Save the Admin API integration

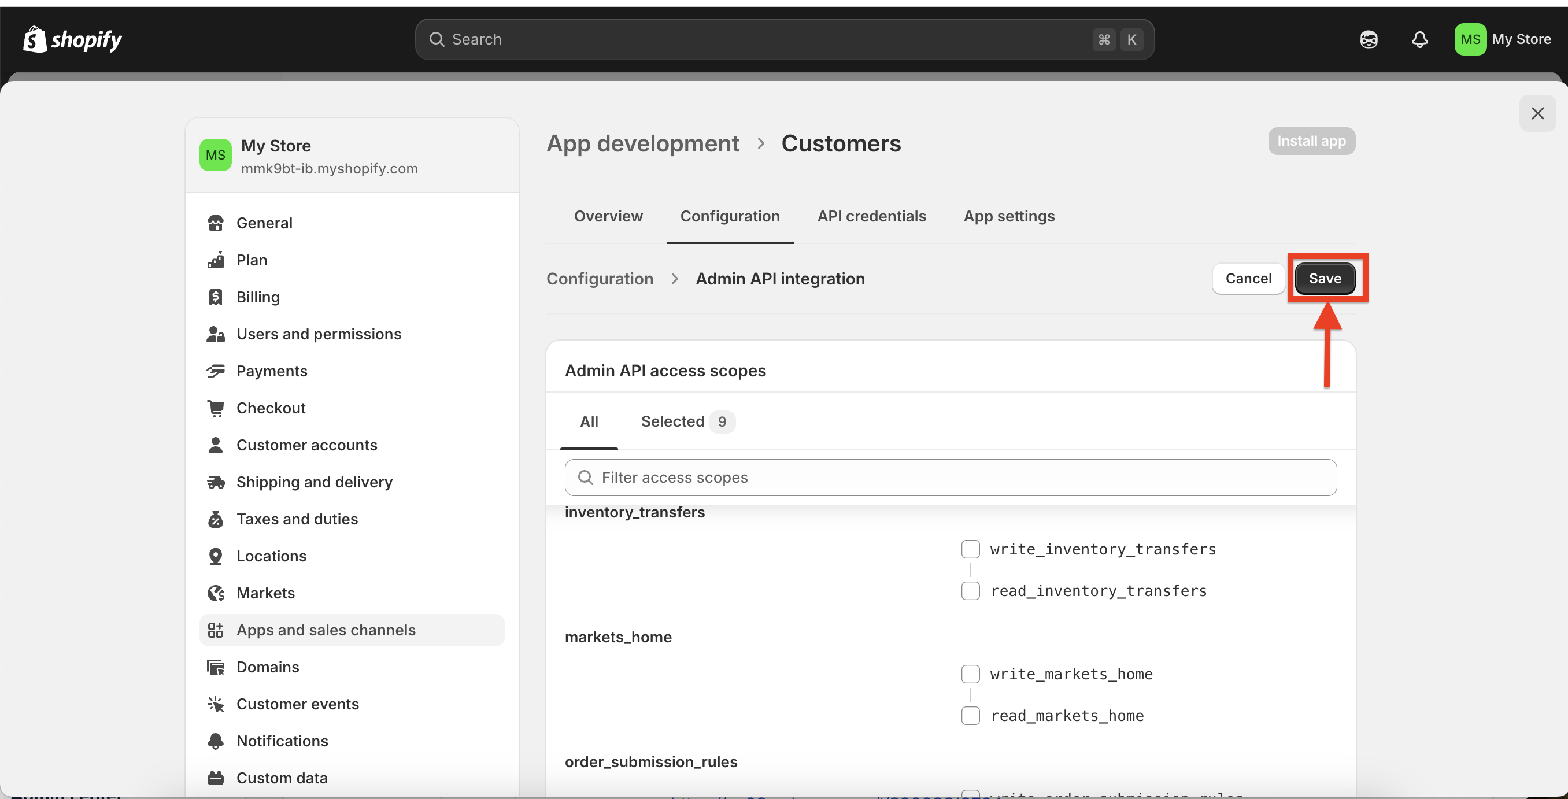tap(1325, 279)
